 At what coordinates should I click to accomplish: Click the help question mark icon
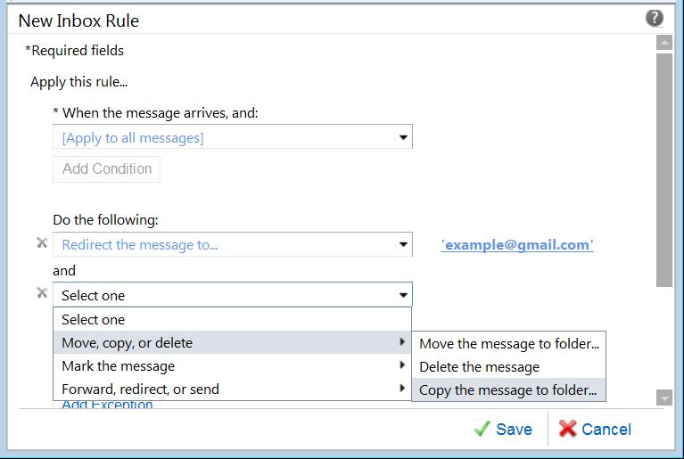click(x=654, y=19)
